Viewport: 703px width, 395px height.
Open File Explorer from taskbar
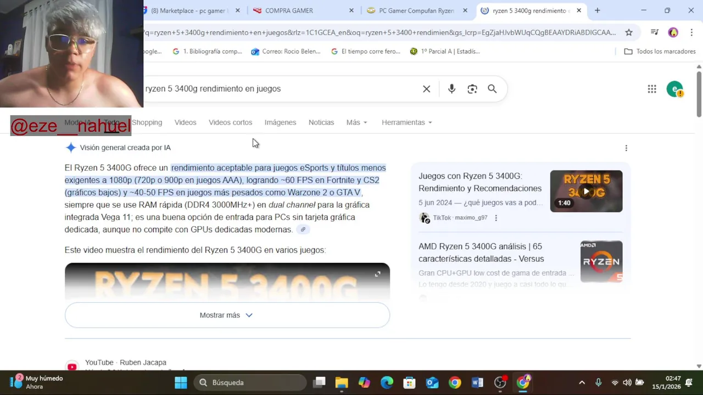point(342,382)
